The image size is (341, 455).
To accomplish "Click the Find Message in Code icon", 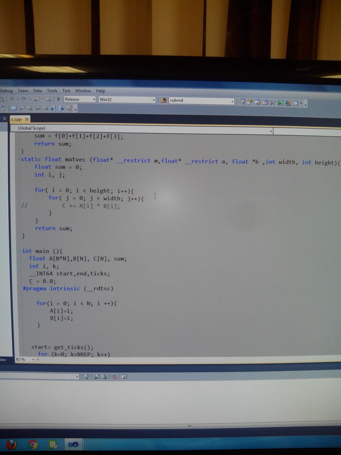I will [x=86, y=377].
